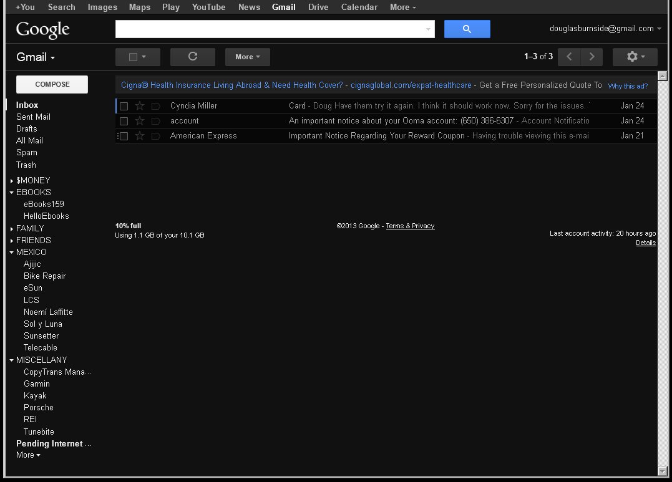The image size is (672, 482).
Task: Open the More actions dropdown button
Action: (247, 57)
